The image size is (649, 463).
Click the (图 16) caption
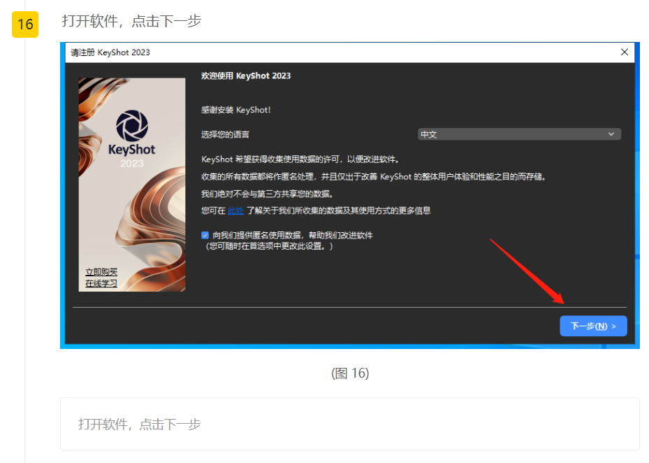tap(350, 373)
